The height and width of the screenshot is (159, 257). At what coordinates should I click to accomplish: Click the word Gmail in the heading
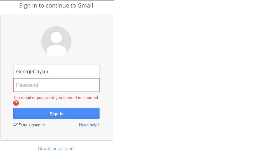click(85, 6)
